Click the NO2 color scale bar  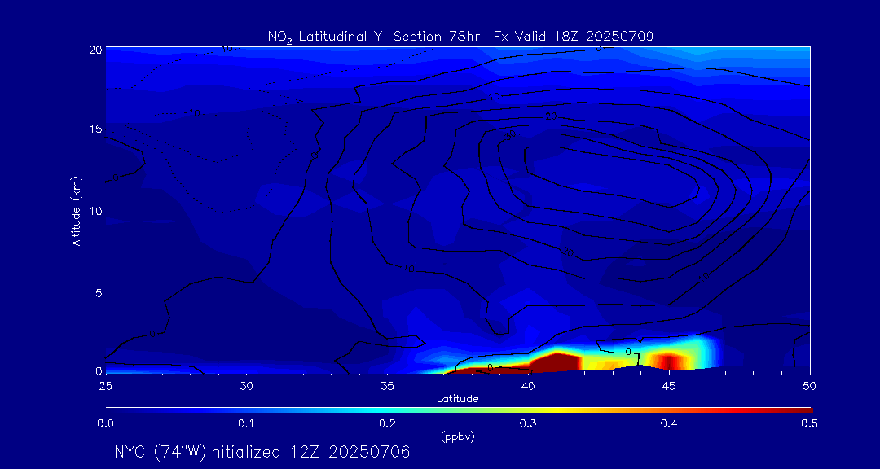(459, 410)
